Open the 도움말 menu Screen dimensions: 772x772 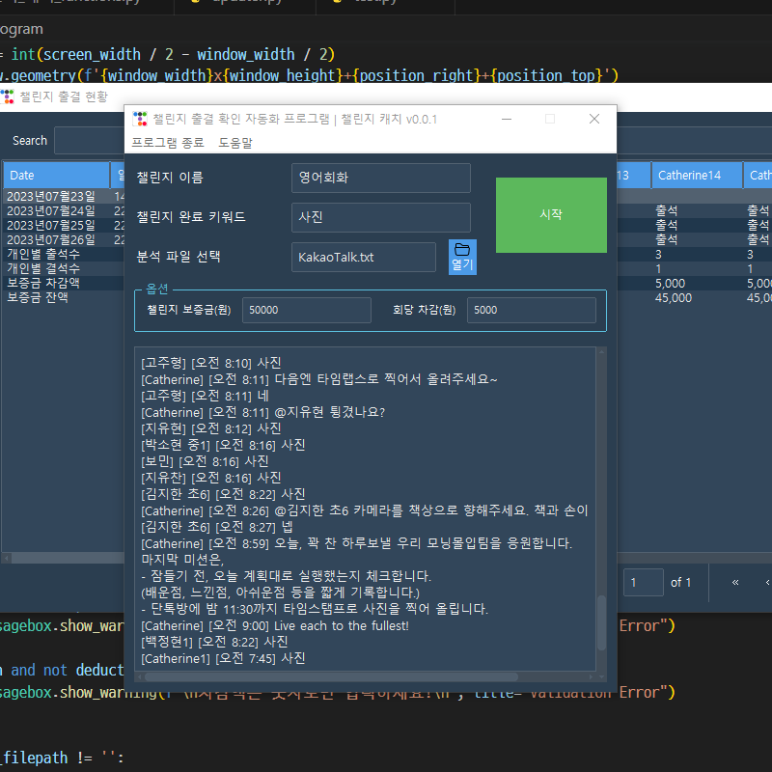point(235,142)
